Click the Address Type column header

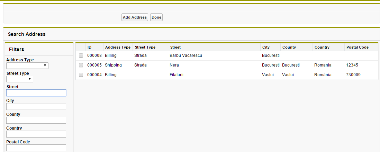coord(118,47)
